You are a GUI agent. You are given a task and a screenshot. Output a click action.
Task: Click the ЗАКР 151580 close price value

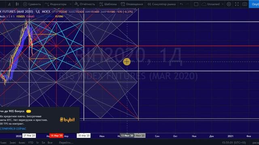(x=108, y=12)
